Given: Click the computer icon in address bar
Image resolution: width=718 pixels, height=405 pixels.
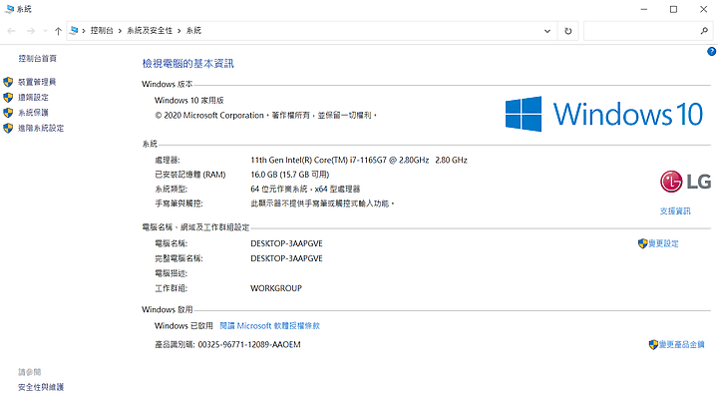Looking at the screenshot, I should (74, 30).
